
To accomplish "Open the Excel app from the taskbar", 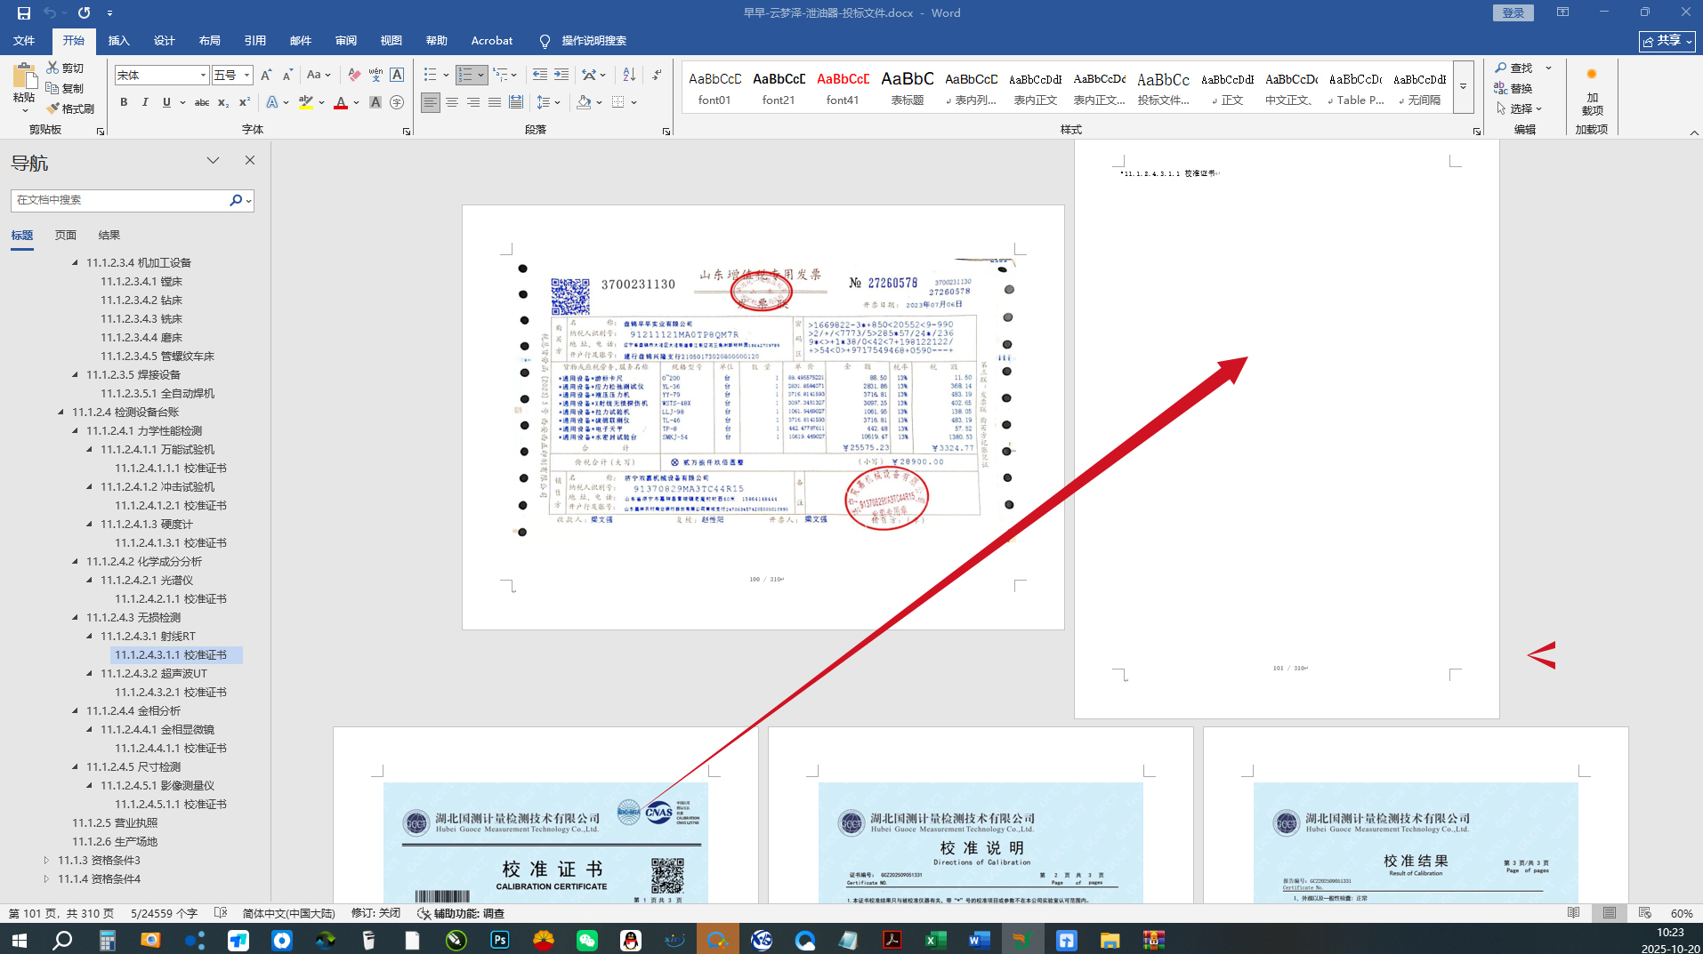I will pos(935,940).
